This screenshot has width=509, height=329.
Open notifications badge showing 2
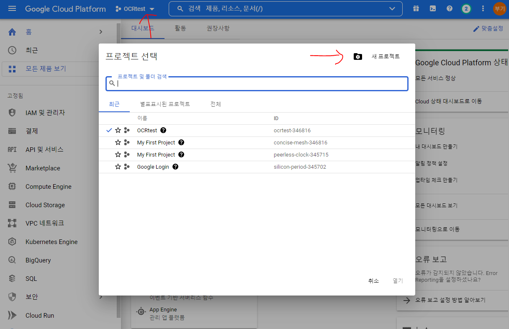point(466,8)
